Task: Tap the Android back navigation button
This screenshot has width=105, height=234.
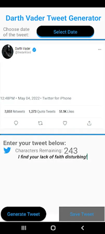Action: tap(82, 228)
